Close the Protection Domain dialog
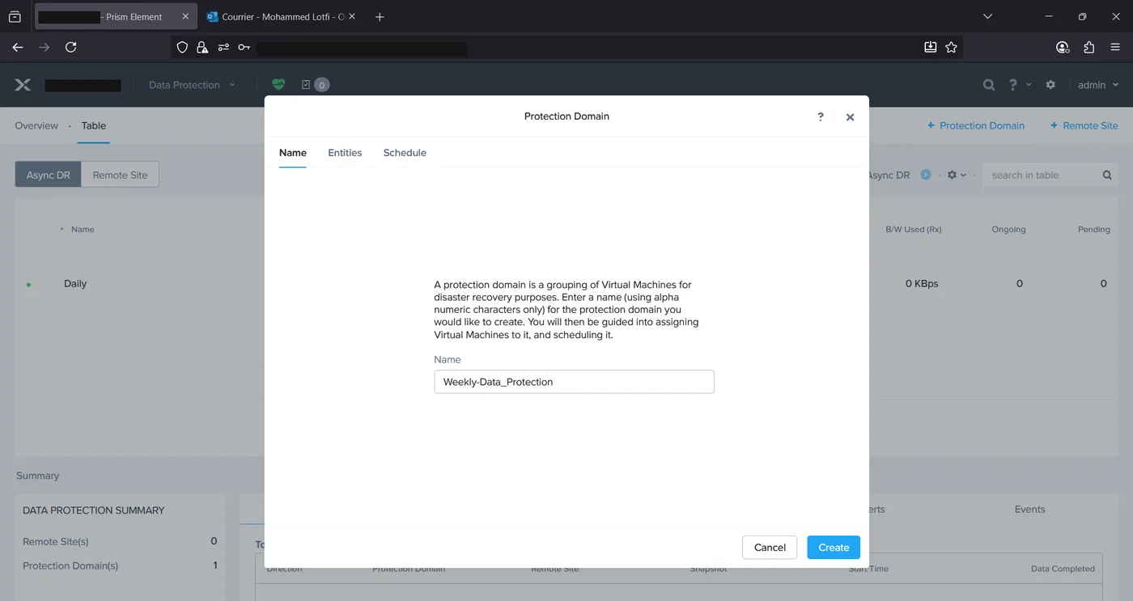1133x601 pixels. pyautogui.click(x=850, y=117)
